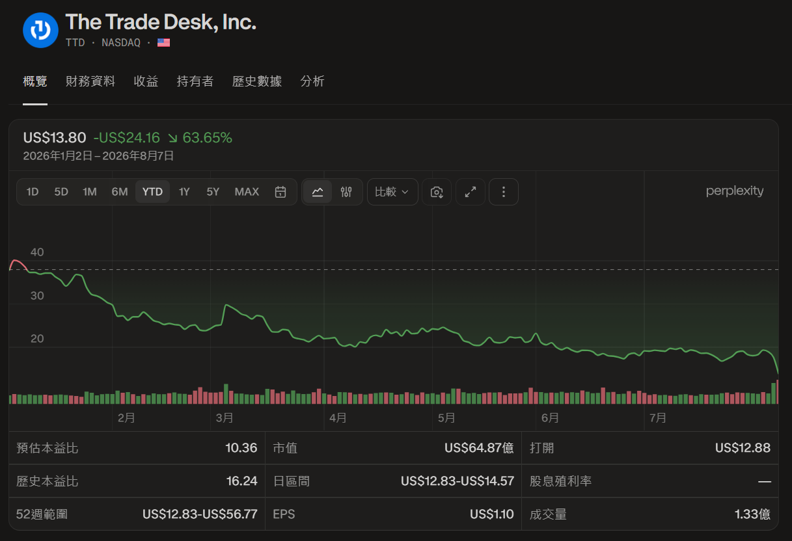Viewport: 792px width, 541px height.
Task: Click the 40 y-axis price label
Action: tap(37, 252)
